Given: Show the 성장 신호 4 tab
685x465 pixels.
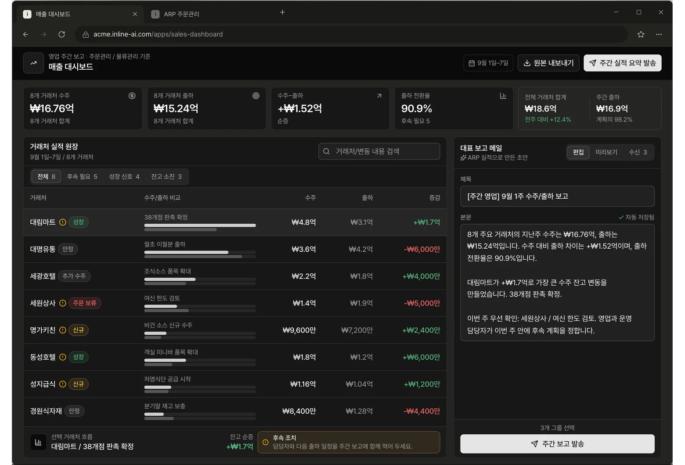Looking at the screenshot, I should [124, 176].
